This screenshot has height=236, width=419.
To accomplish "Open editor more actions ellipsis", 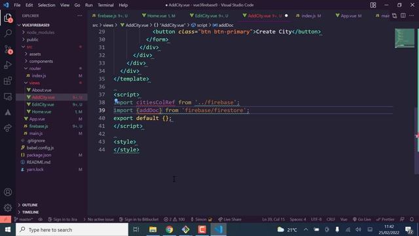I will click(x=412, y=16).
